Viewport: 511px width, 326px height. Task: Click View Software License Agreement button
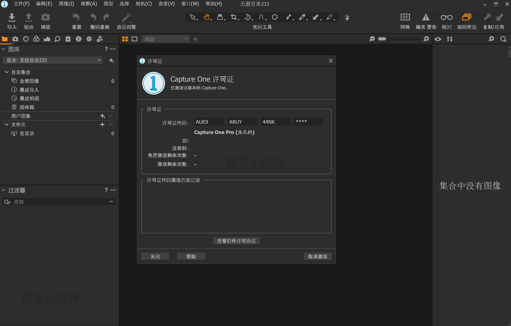point(236,241)
